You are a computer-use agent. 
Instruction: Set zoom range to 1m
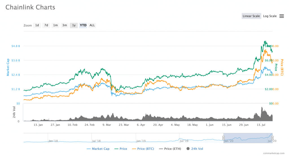click(x=55, y=25)
